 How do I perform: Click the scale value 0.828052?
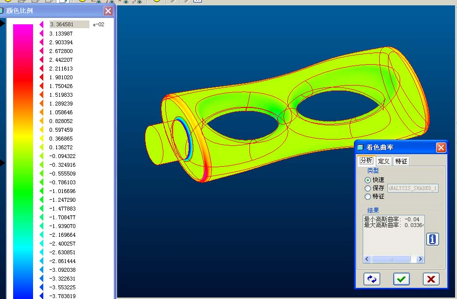coord(61,121)
